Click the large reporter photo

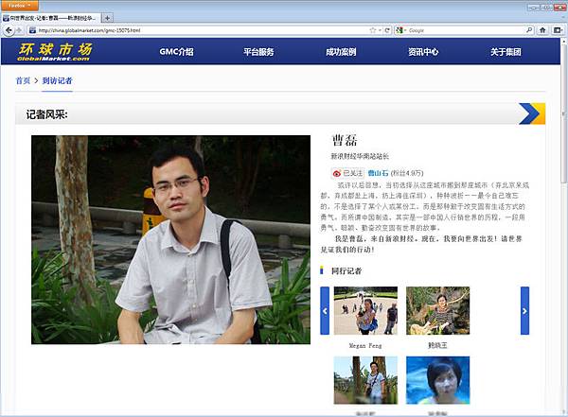tap(170, 239)
